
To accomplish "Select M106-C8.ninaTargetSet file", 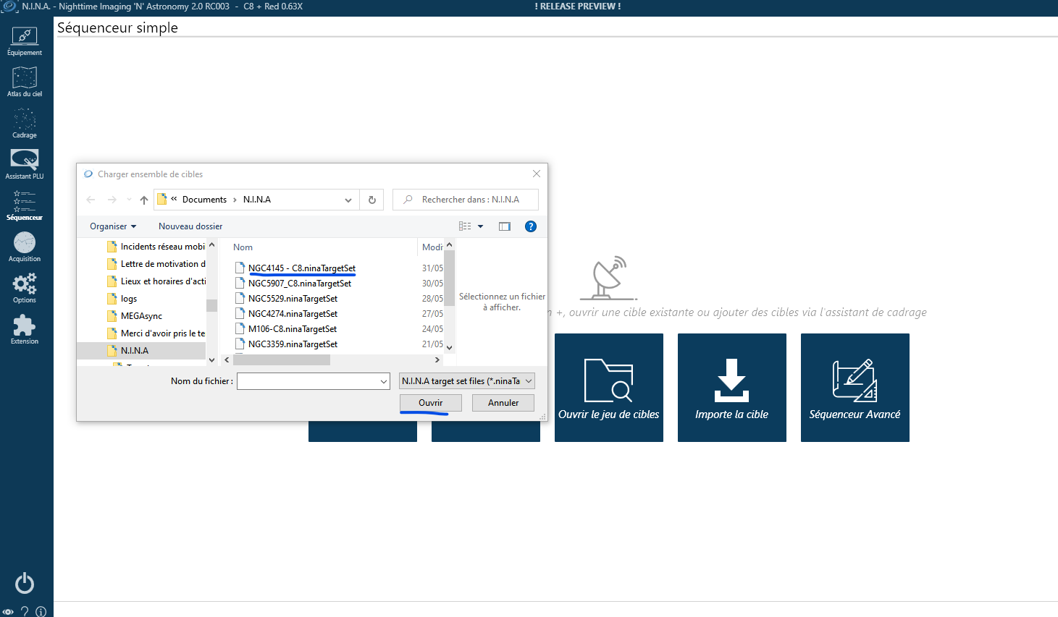I will coord(293,329).
